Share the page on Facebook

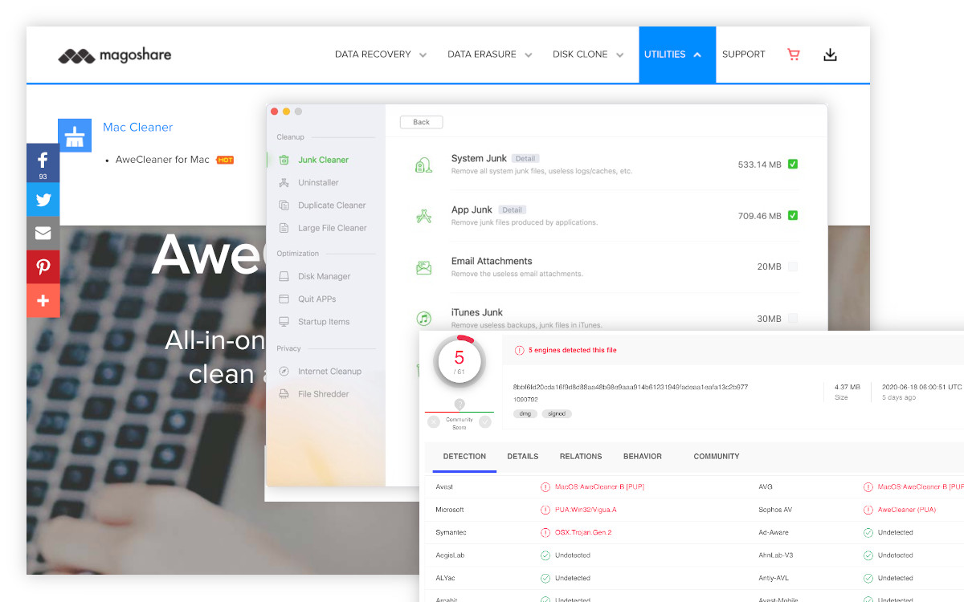click(x=43, y=163)
